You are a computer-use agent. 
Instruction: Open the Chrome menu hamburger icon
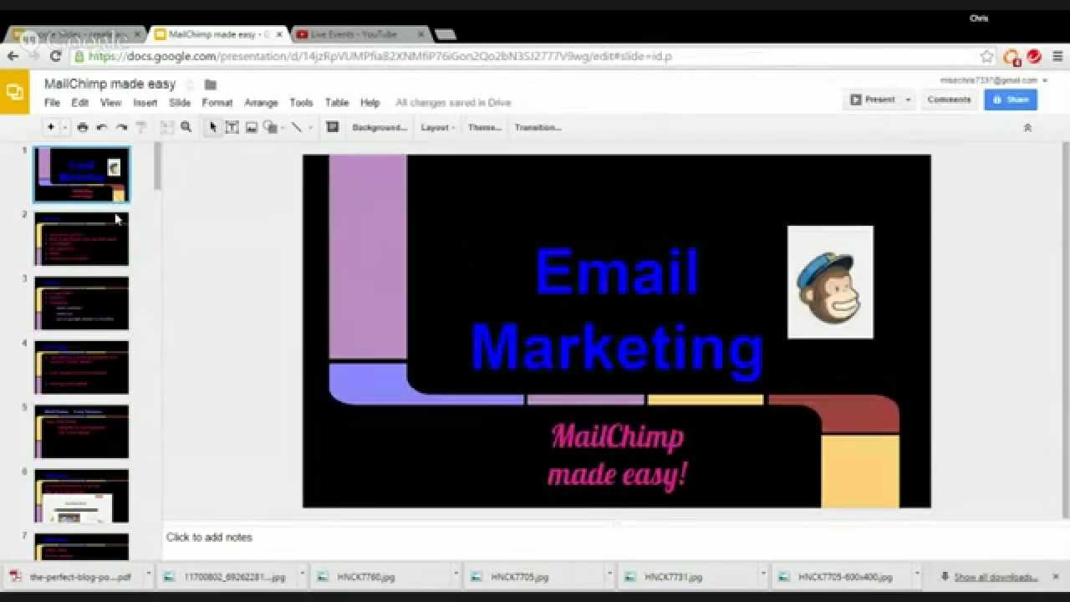pos(1057,56)
